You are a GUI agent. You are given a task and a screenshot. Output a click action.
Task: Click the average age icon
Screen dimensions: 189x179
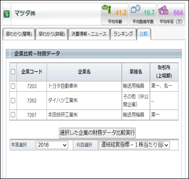(x=107, y=9)
